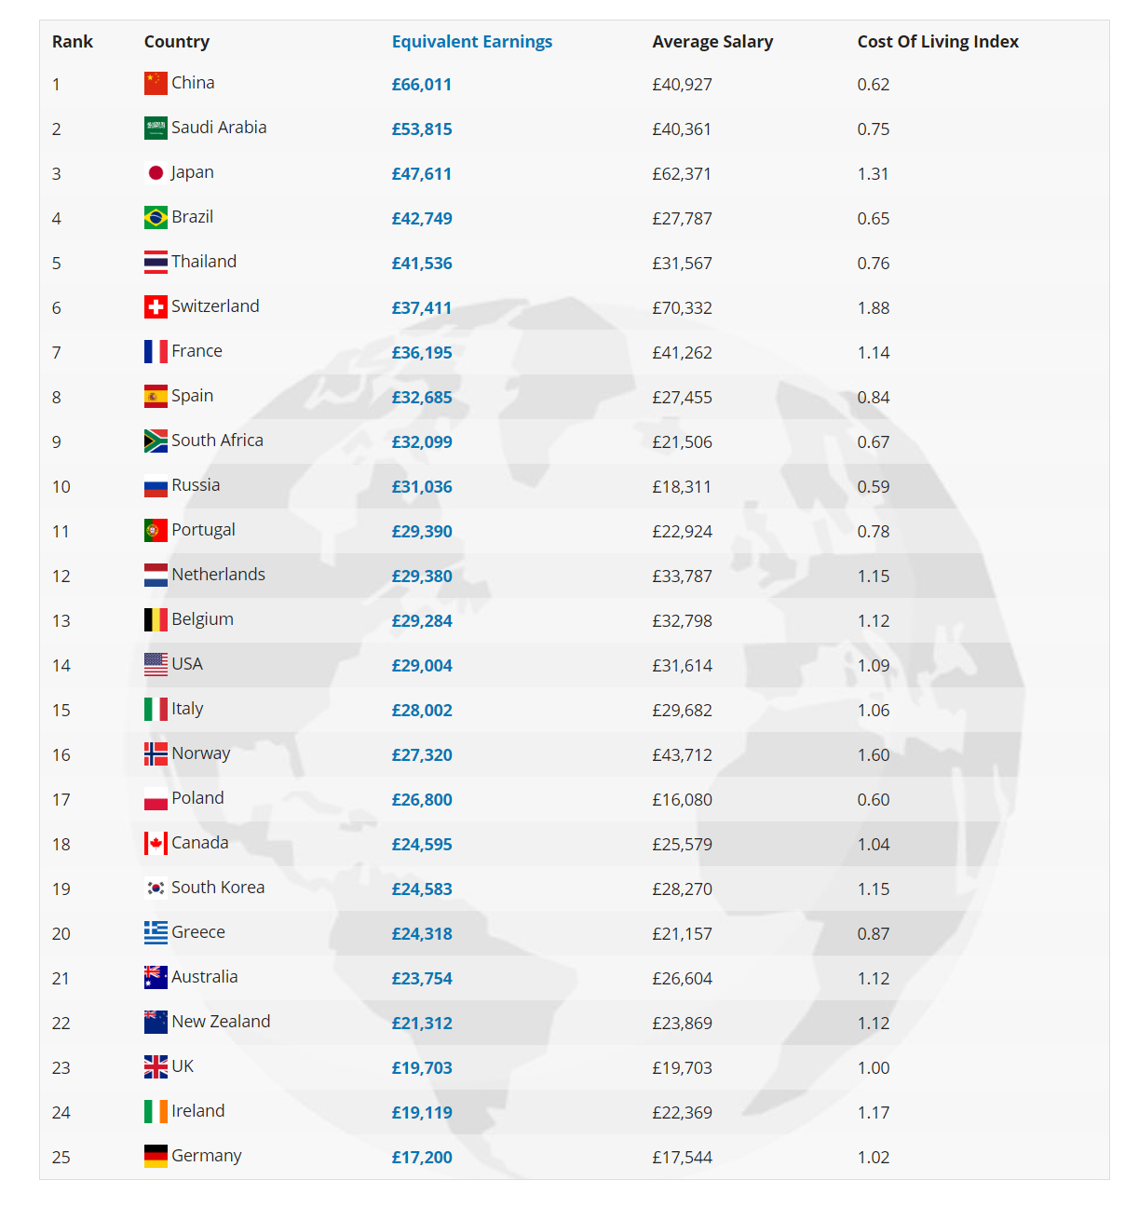The width and height of the screenshot is (1125, 1221).
Task: Click the USA flag icon
Action: point(156,664)
